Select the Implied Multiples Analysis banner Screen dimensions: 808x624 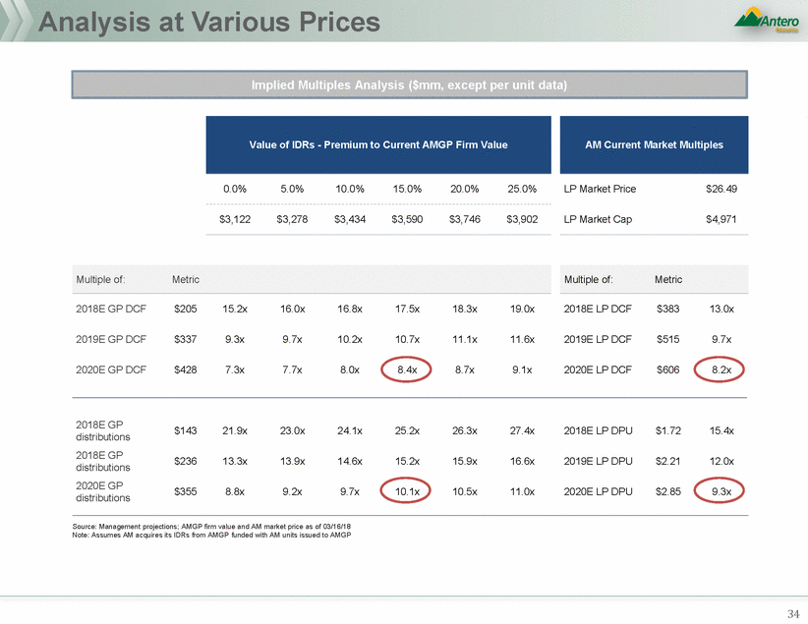(403, 85)
